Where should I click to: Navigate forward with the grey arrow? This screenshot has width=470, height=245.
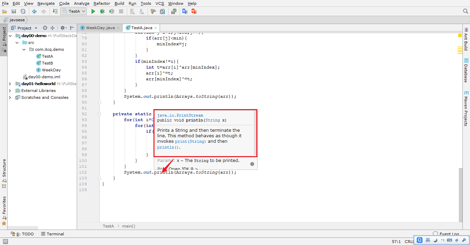(44, 11)
